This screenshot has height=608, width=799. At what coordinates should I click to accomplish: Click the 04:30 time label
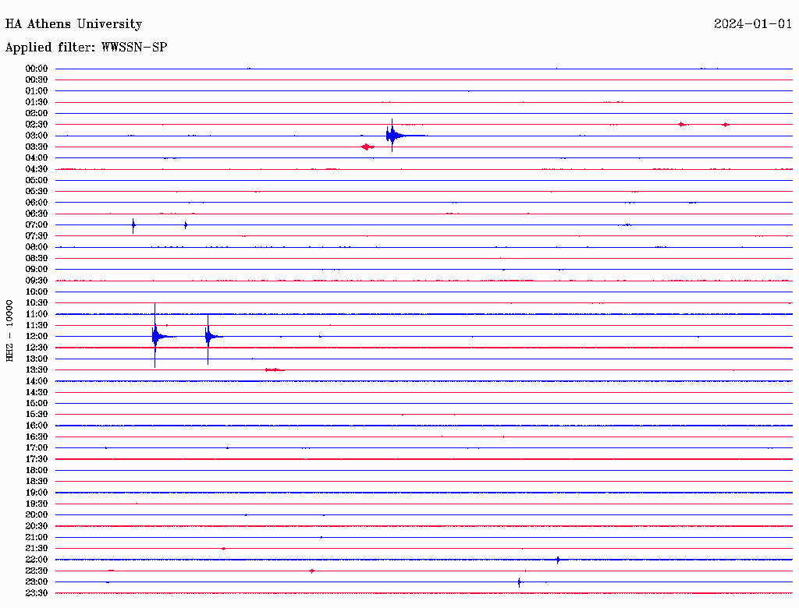coord(37,169)
